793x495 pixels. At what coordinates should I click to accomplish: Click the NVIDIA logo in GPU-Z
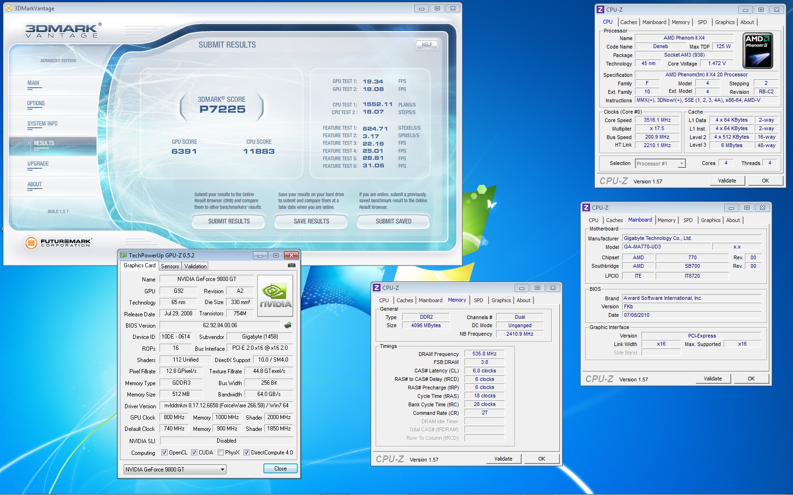click(276, 296)
